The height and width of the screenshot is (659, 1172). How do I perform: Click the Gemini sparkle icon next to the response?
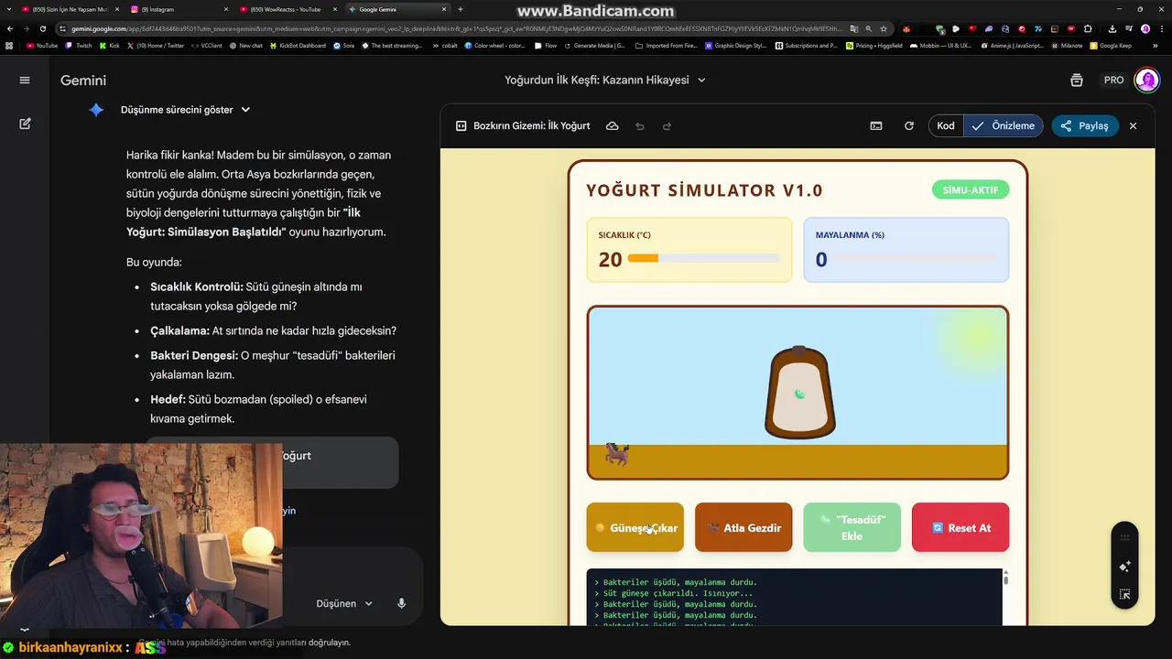coord(96,110)
